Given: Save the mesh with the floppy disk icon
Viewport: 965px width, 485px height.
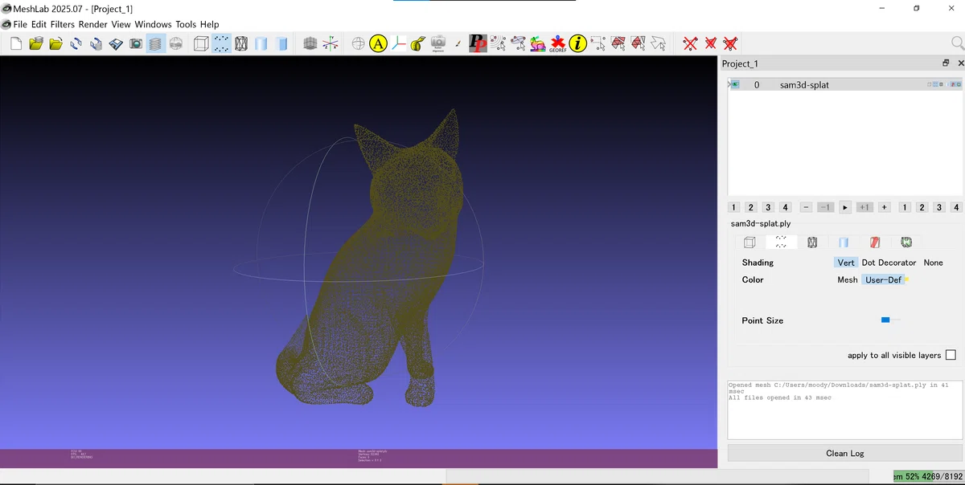Looking at the screenshot, I should coord(116,44).
